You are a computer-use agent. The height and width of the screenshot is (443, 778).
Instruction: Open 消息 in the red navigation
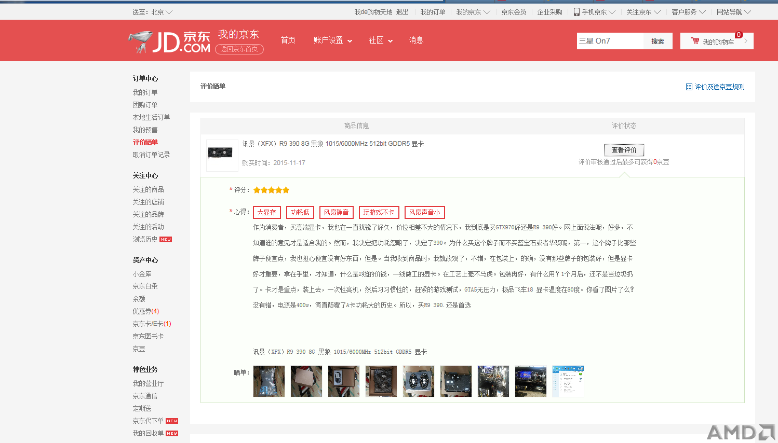point(416,40)
